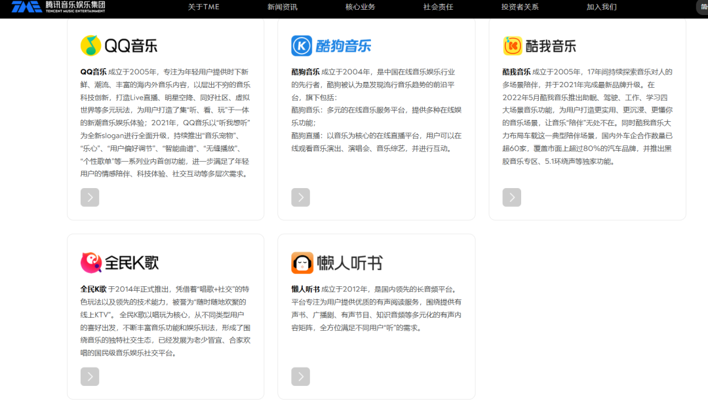This screenshot has width=708, height=416.
Task: Expand the 全民K歌 card with its arrow
Action: pos(90,377)
